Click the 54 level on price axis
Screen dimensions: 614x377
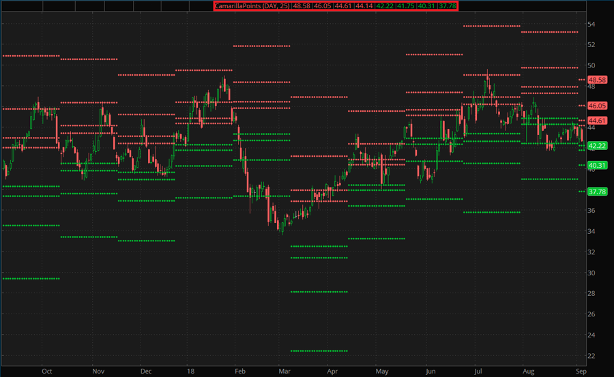(x=592, y=24)
